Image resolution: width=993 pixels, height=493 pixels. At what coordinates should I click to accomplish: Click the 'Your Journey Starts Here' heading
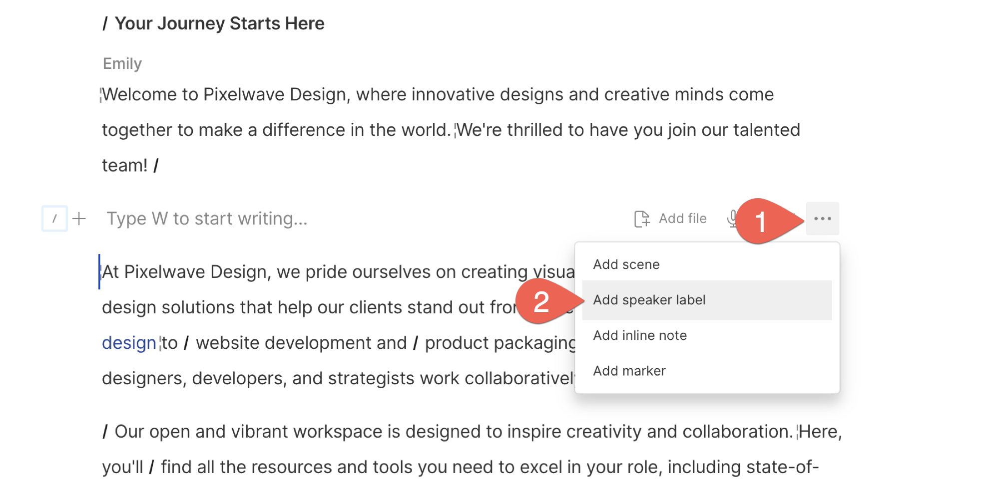[x=219, y=23]
